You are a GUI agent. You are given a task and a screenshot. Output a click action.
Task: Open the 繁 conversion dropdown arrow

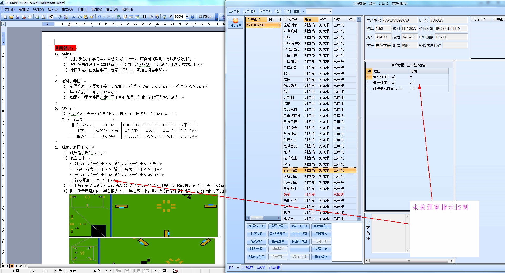pos(55,17)
